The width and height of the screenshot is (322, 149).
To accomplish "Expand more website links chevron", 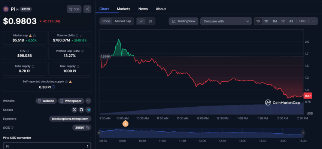I will point(88,101).
